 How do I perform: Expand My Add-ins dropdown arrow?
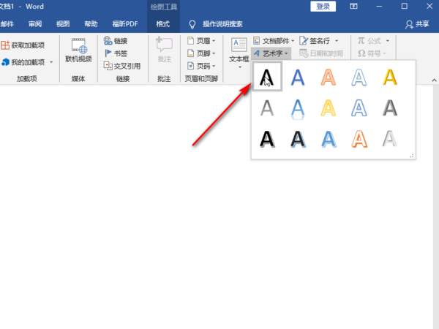pos(51,62)
